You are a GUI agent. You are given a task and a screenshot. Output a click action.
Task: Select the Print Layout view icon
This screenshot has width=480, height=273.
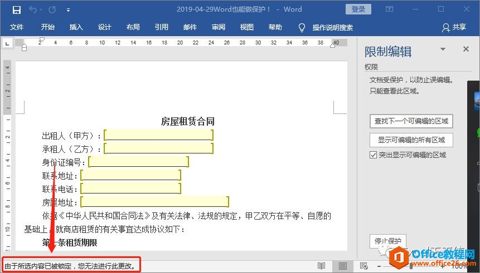[343, 266]
